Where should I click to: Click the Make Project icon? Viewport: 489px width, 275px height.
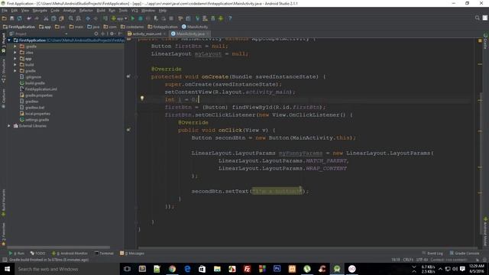point(105,18)
